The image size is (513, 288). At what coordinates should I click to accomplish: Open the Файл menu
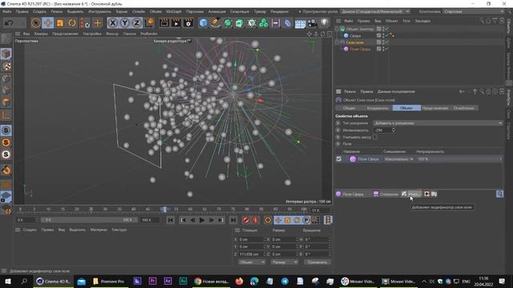[x=7, y=11]
